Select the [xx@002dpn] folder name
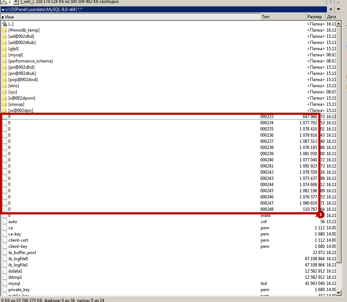The width and height of the screenshot is (347, 302). click(21, 110)
